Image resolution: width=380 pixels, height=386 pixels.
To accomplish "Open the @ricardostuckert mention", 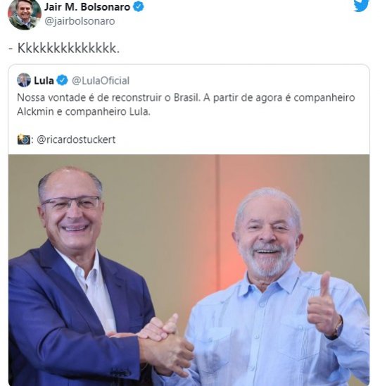I will [76, 139].
